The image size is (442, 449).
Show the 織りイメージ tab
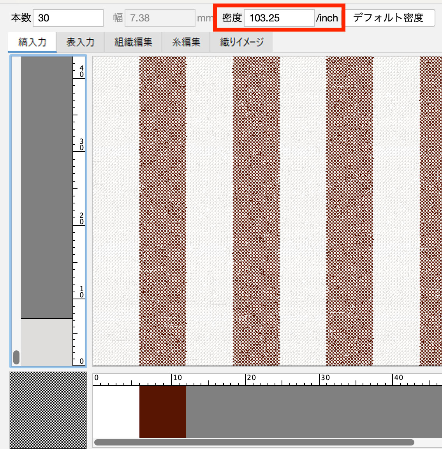point(241,42)
